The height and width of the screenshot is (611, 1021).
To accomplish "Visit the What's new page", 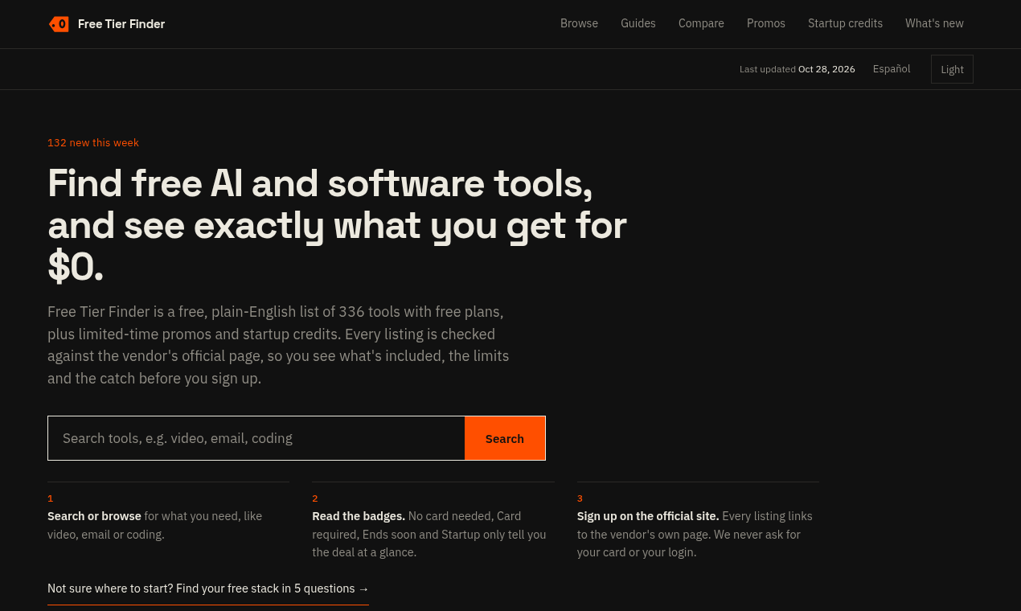I will 934,23.
